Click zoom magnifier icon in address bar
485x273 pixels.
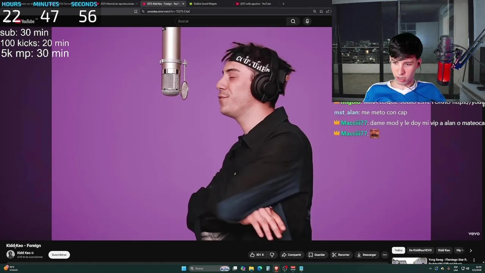point(314,11)
